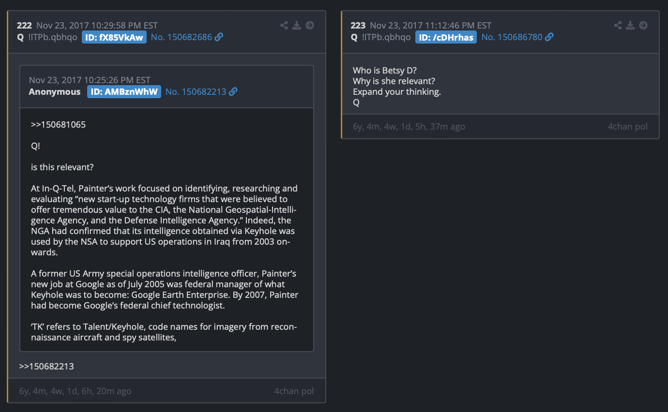Click paragraph starting ''TK' refers to Talent/Keyhole'
Image resolution: width=668 pixels, height=412 pixels.
tap(165, 332)
